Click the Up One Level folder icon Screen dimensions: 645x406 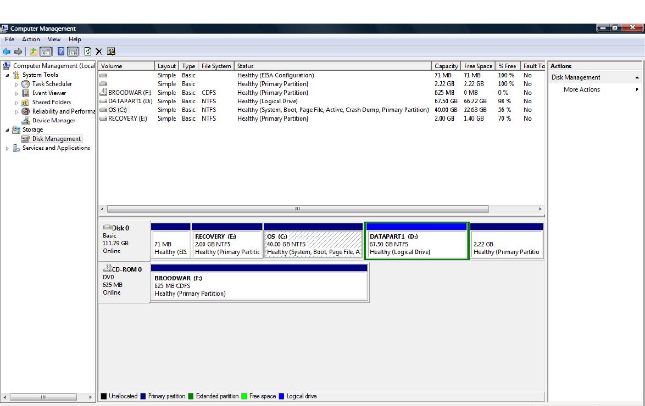click(34, 52)
